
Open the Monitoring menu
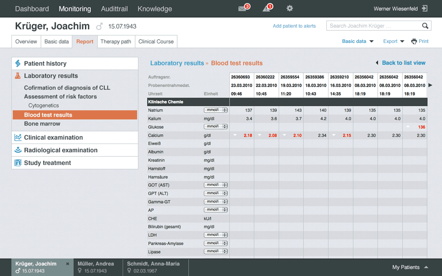coord(75,9)
